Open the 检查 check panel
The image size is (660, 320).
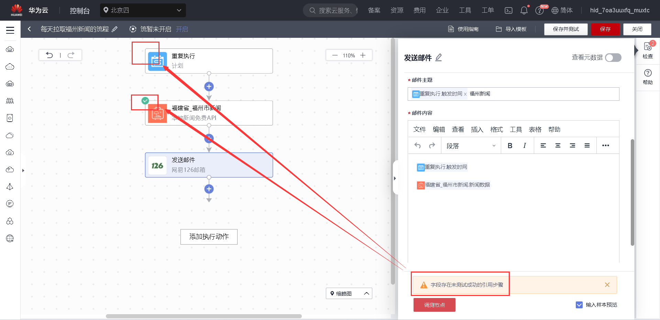click(648, 51)
